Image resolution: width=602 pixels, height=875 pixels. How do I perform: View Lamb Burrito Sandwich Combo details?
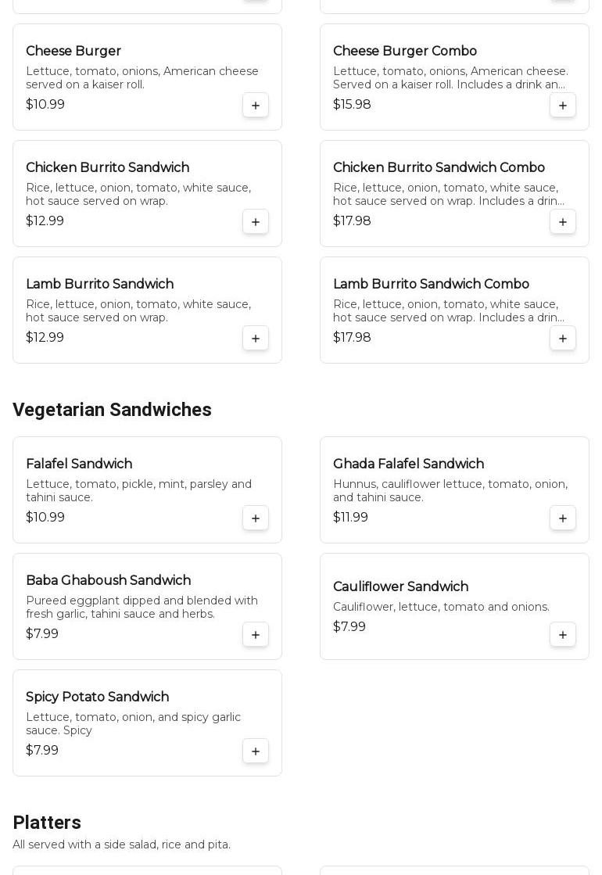click(431, 285)
